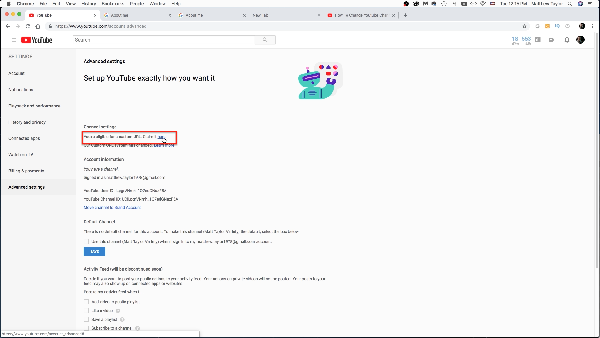This screenshot has width=600, height=338.
Task: Open the YouTube account avatar menu
Action: 580,40
